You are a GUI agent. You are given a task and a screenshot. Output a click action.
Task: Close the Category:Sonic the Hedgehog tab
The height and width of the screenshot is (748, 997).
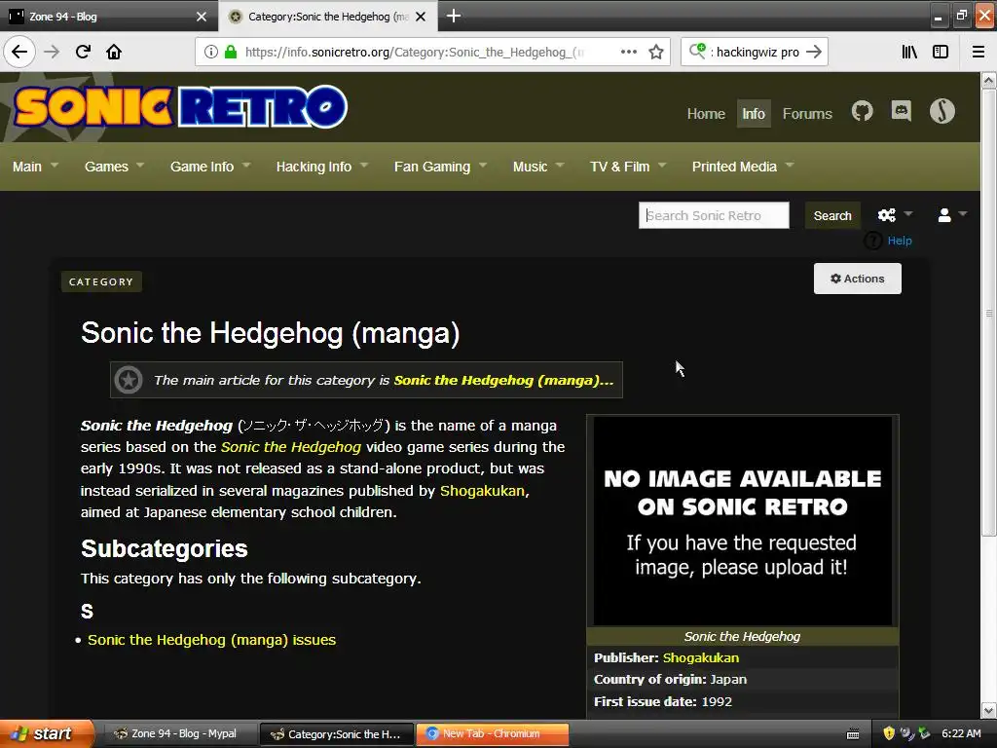pos(421,17)
